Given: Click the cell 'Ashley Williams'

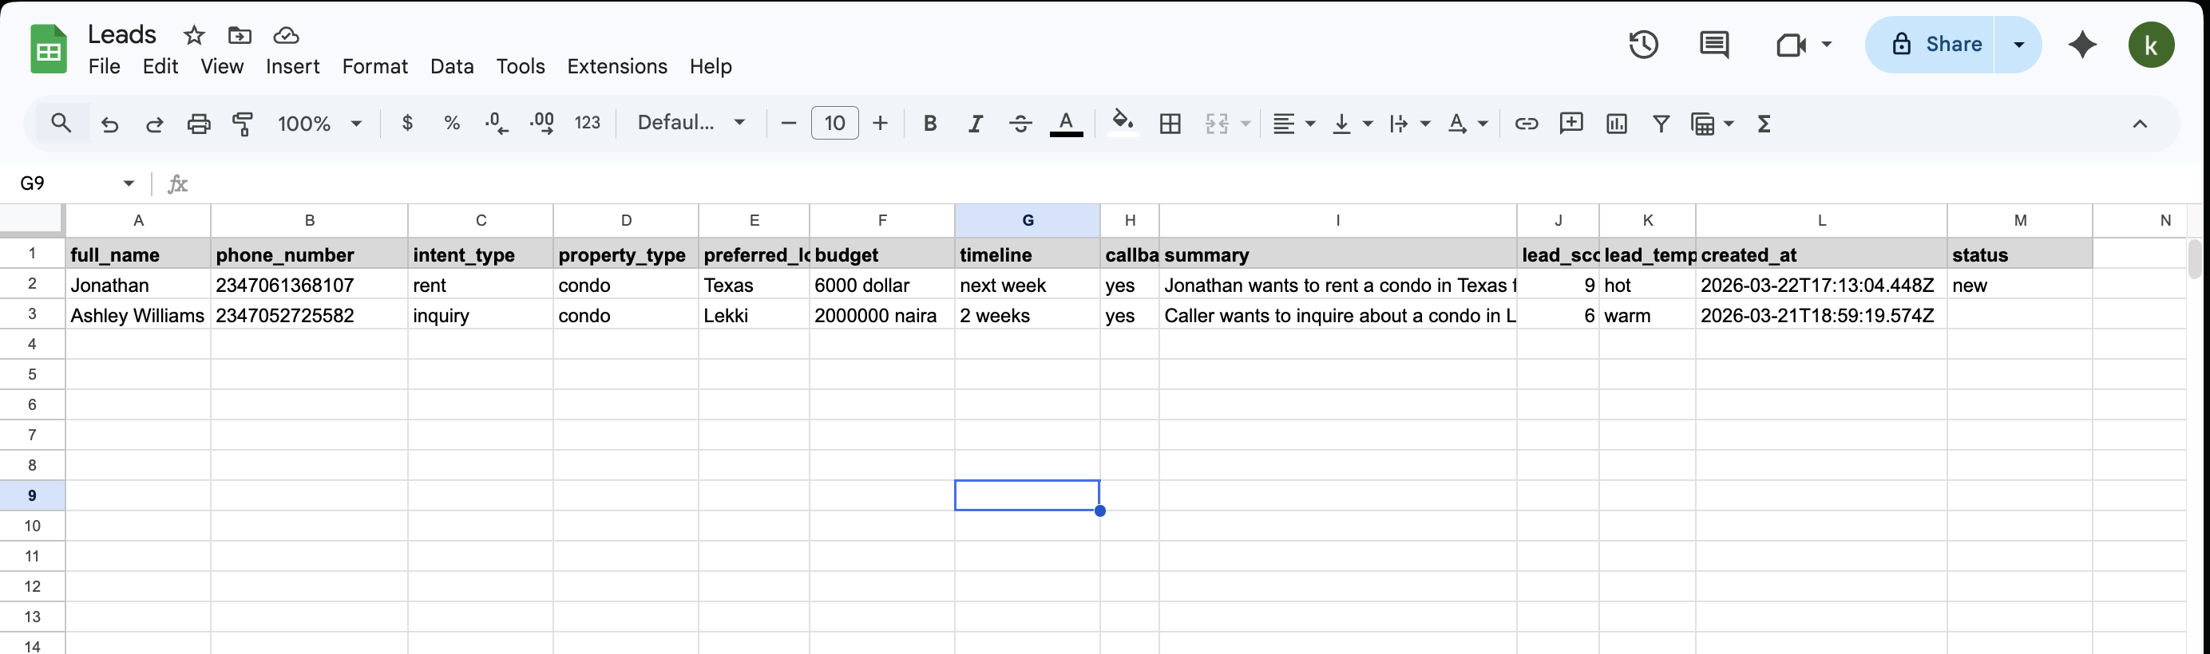Looking at the screenshot, I should 137,315.
